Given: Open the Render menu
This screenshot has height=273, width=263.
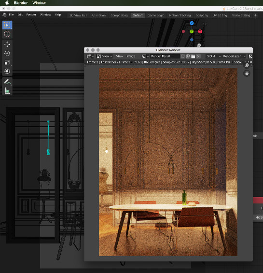Looking at the screenshot, I should (31, 15).
